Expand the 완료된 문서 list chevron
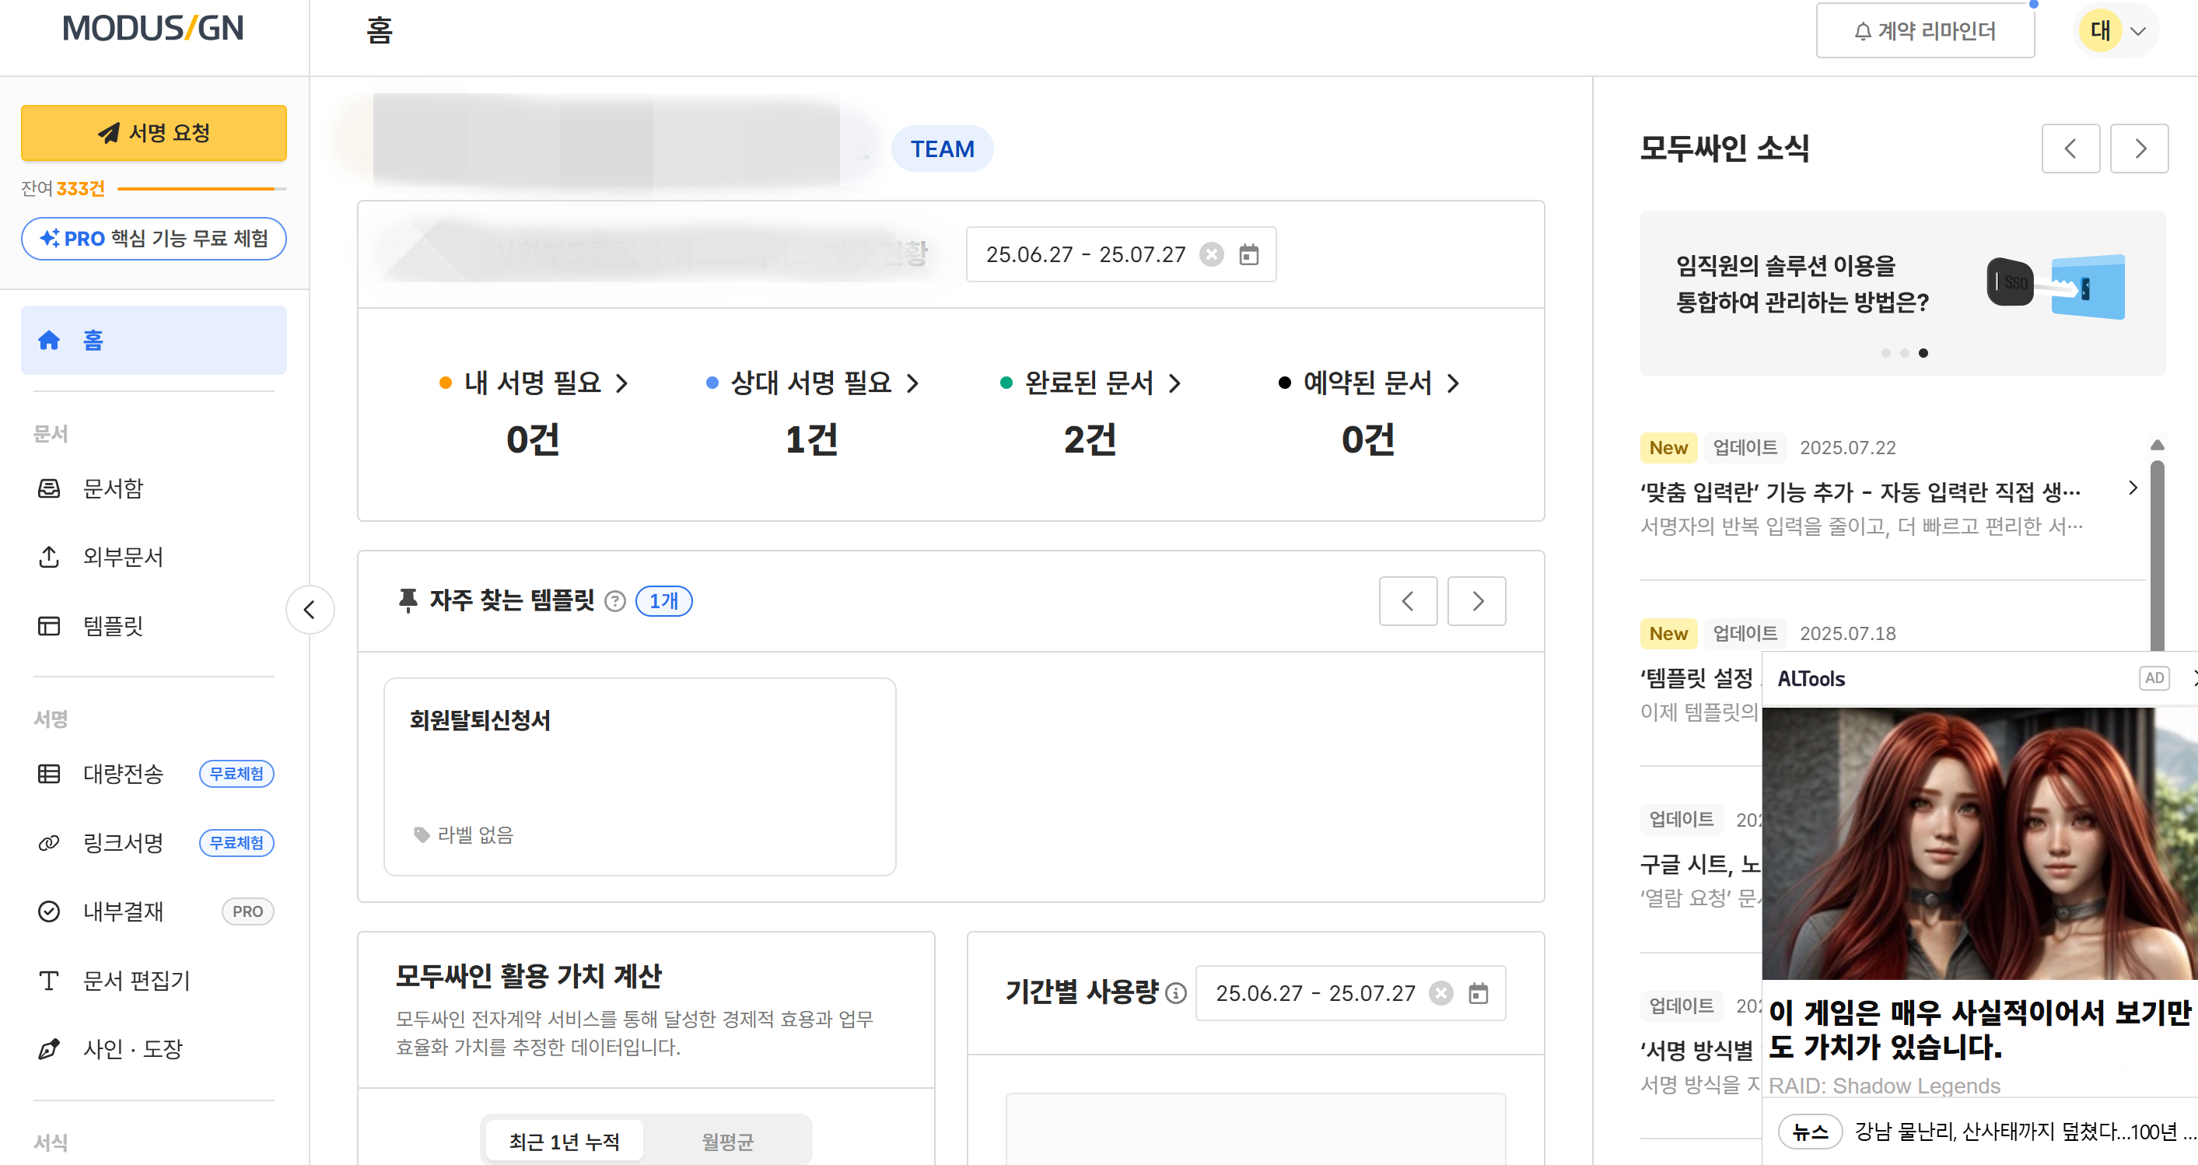Viewport: 2198px width, 1165px height. pyautogui.click(x=1175, y=383)
